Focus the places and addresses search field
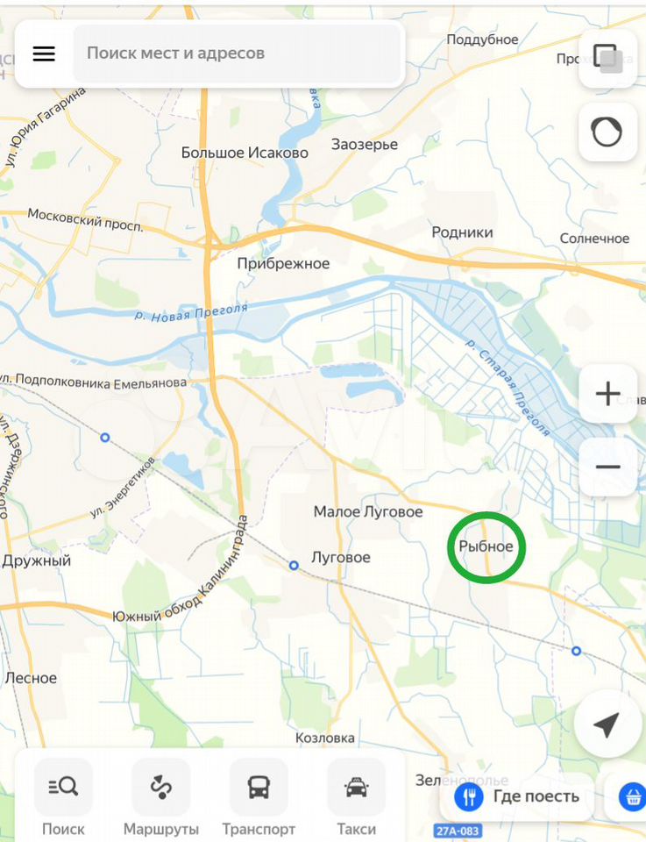Screen dimensions: 646x842 click(x=238, y=54)
